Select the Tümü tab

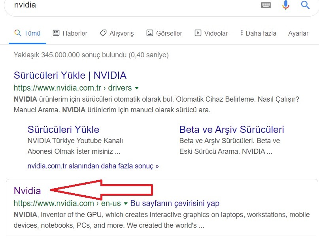27,33
